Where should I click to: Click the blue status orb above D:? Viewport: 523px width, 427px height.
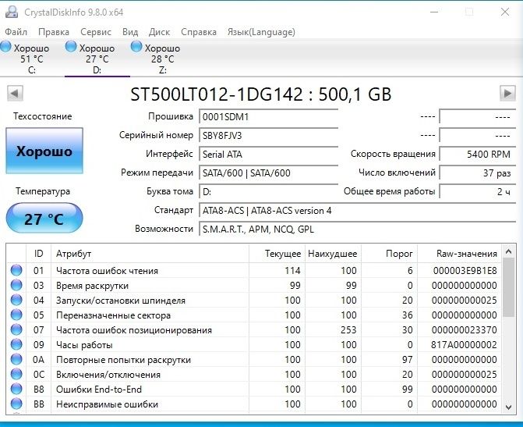(71, 46)
